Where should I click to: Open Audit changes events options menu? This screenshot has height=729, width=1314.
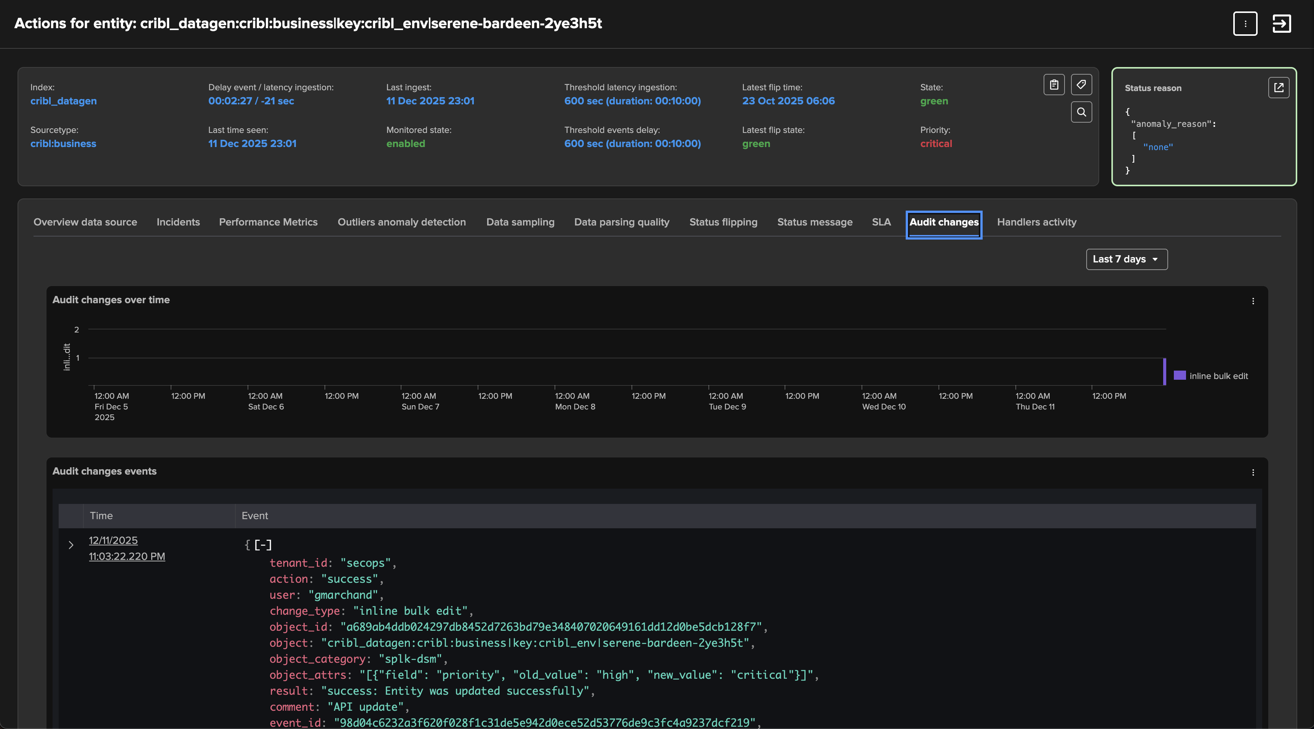pyautogui.click(x=1253, y=472)
